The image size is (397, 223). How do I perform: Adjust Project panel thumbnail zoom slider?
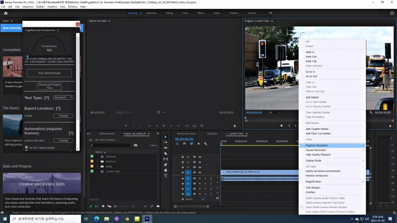pos(121,206)
